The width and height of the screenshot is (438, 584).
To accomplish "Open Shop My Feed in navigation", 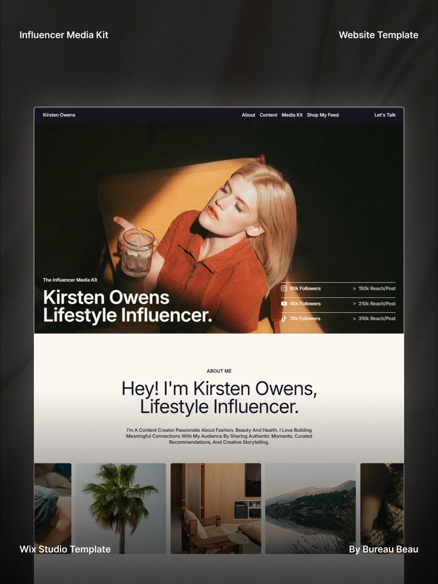I will coord(323,115).
